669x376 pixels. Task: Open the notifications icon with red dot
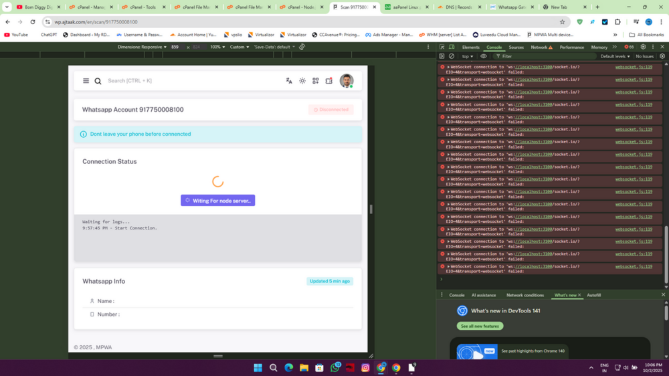pos(329,81)
